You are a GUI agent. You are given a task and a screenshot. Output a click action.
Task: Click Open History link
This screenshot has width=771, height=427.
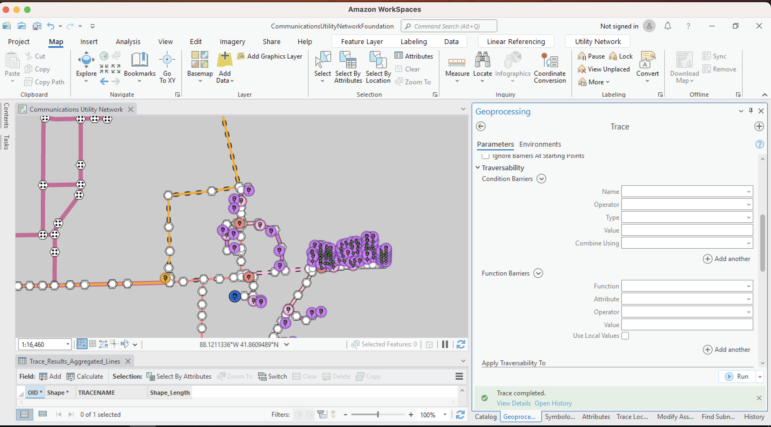[x=553, y=403]
